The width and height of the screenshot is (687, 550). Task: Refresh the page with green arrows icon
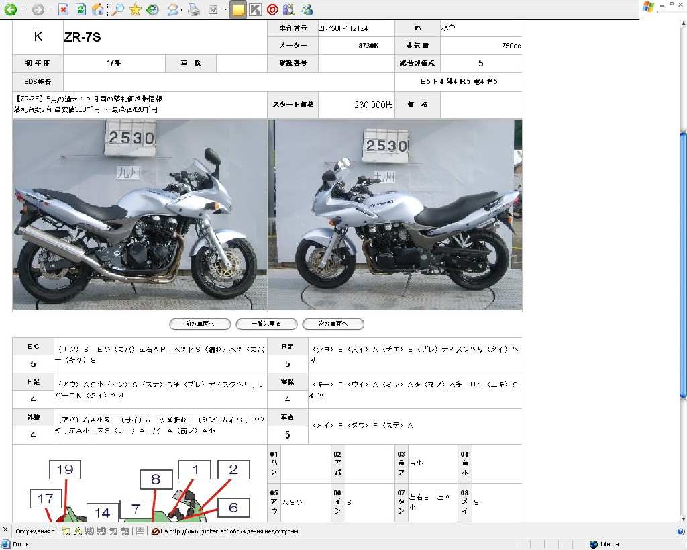click(81, 9)
